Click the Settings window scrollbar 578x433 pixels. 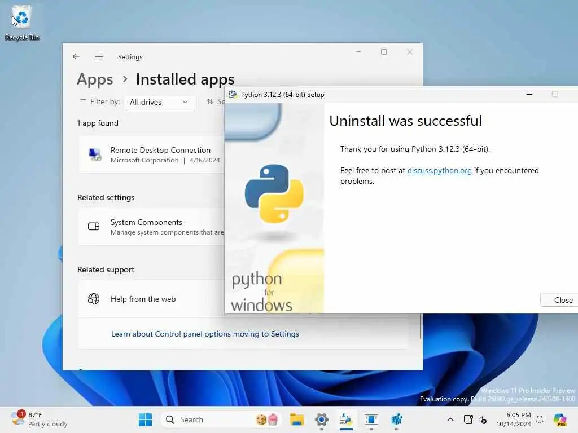pos(420,326)
